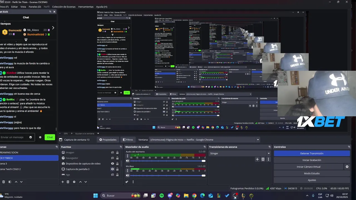The width and height of the screenshot is (356, 200).
Task: Click Iniciar Grabación button
Action: 312,160
